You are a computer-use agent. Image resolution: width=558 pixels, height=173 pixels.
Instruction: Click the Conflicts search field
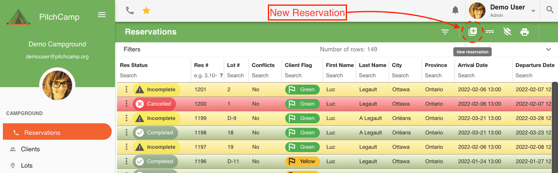(264, 76)
